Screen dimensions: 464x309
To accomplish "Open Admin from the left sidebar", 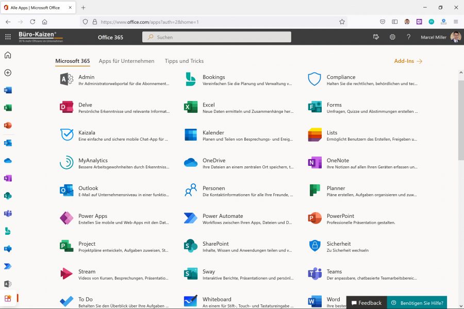I will [x=8, y=284].
